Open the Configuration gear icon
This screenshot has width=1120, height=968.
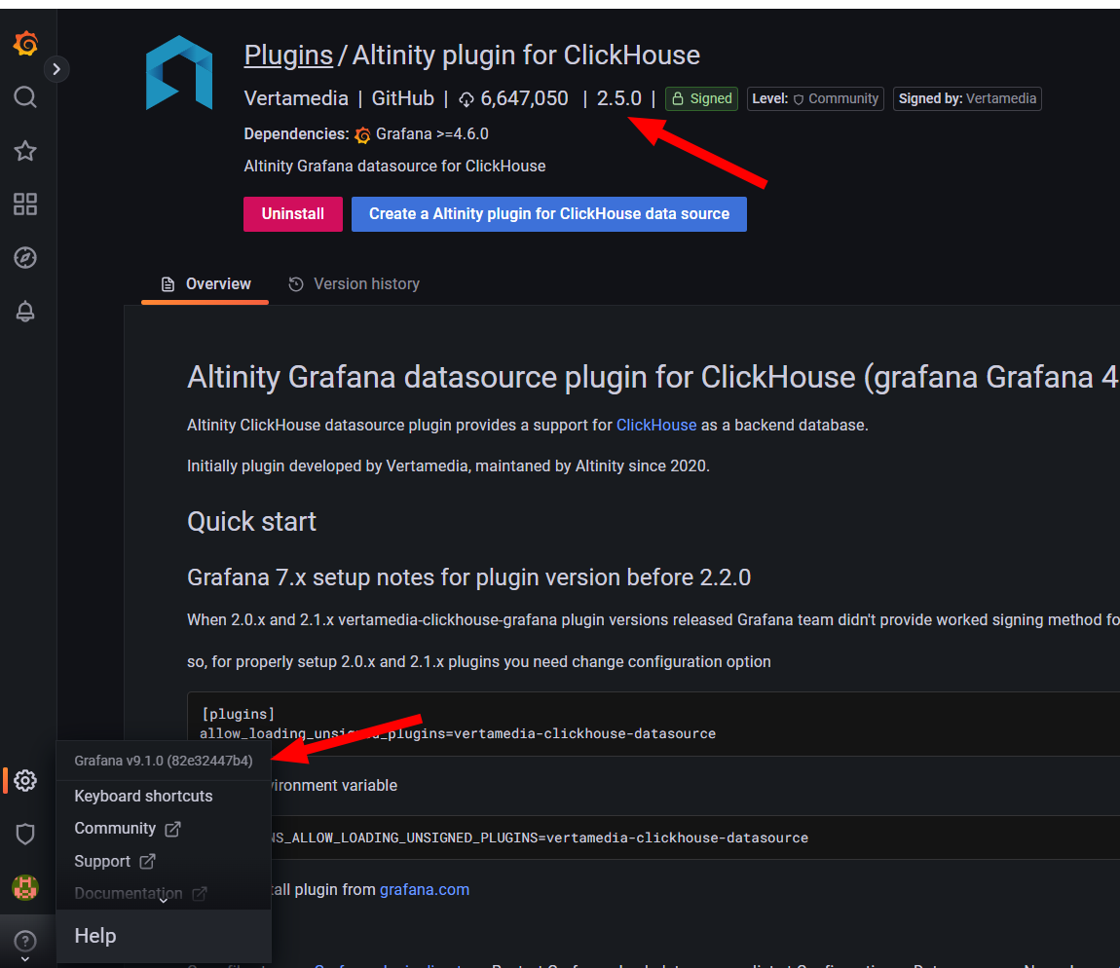coord(25,780)
